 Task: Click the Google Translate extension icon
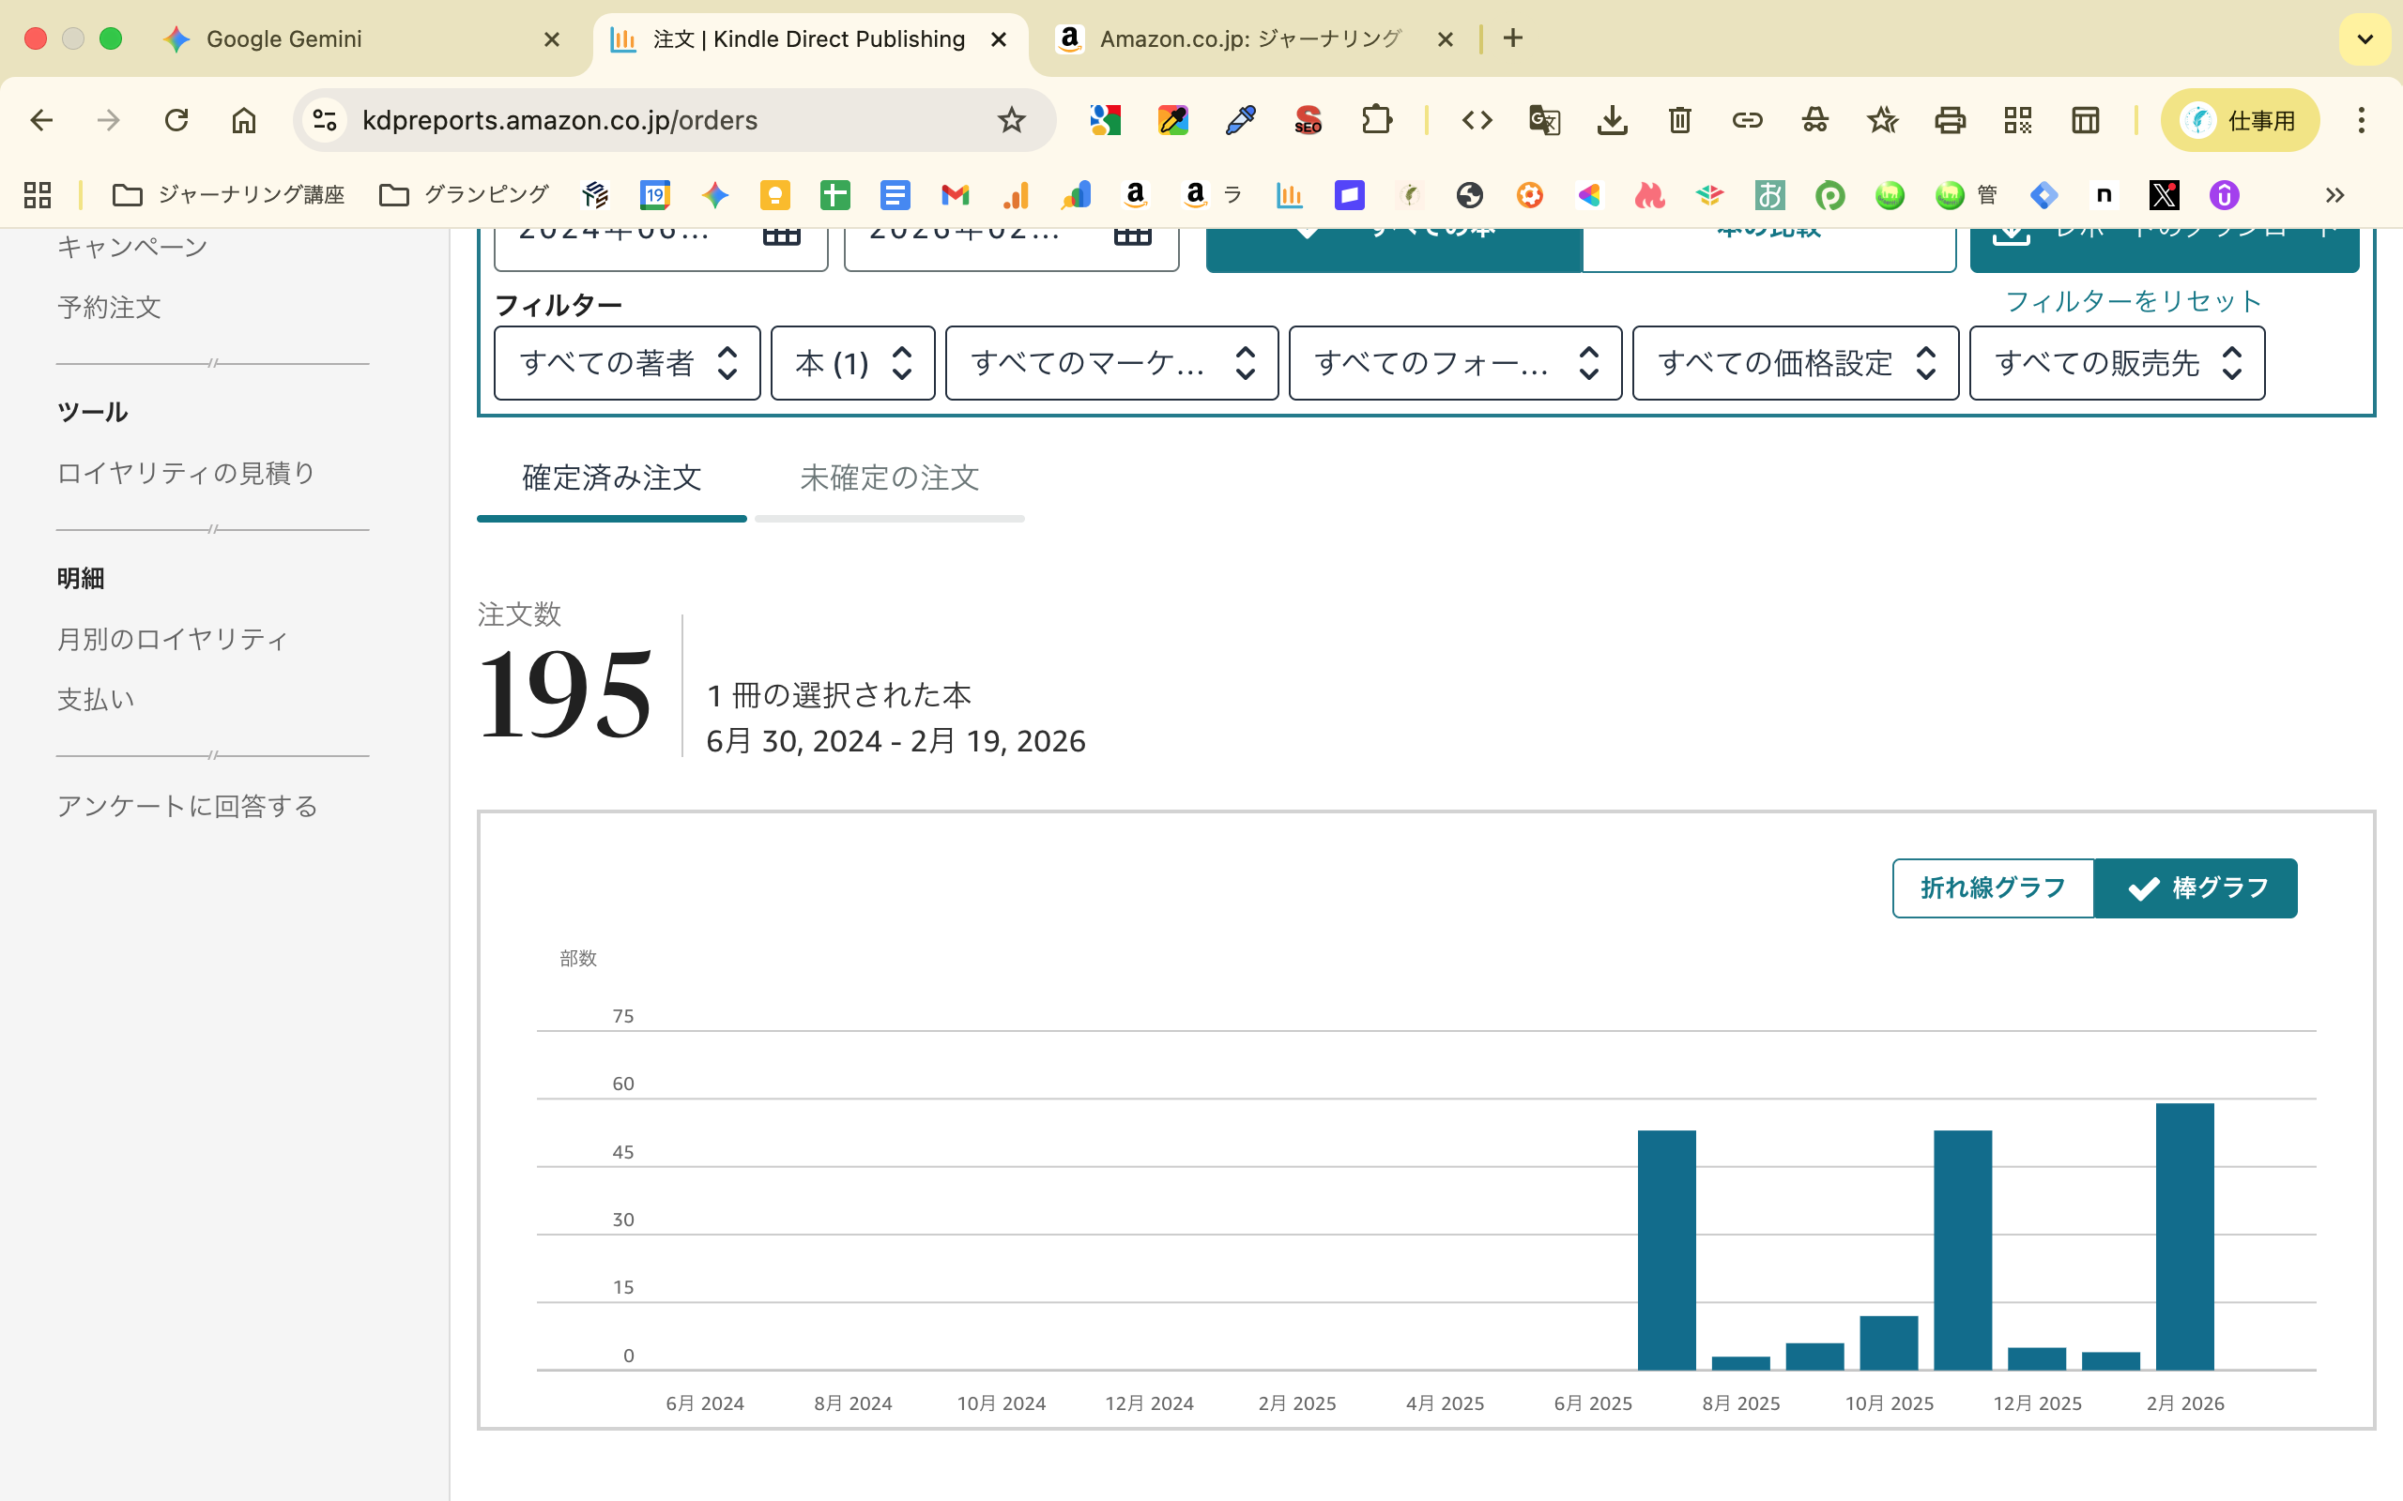point(1545,120)
